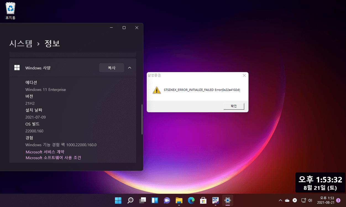
Task: Click the large 오후 1:53:32 clock widget
Action: [x=320, y=182]
